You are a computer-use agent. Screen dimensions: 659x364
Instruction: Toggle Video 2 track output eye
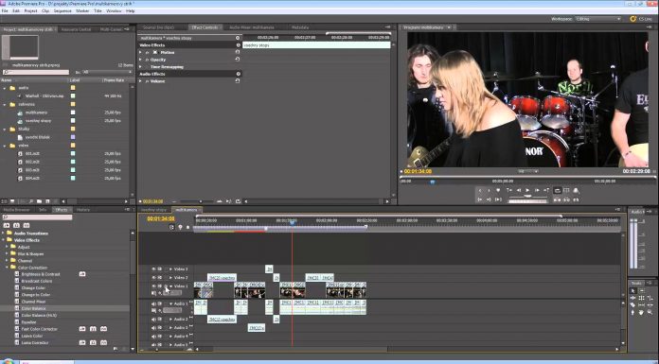[153, 278]
